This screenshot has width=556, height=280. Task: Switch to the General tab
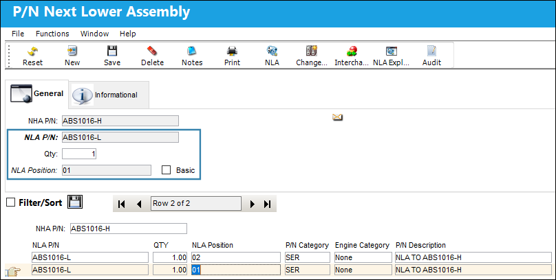coord(37,94)
